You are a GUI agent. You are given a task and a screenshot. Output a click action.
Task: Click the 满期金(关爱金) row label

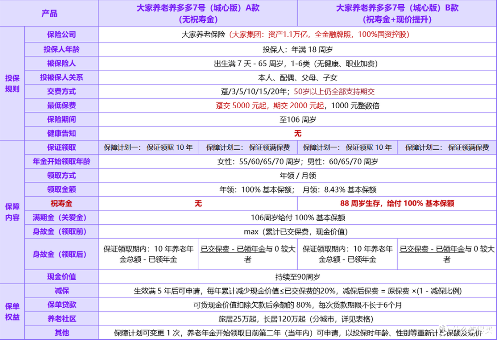click(62, 217)
